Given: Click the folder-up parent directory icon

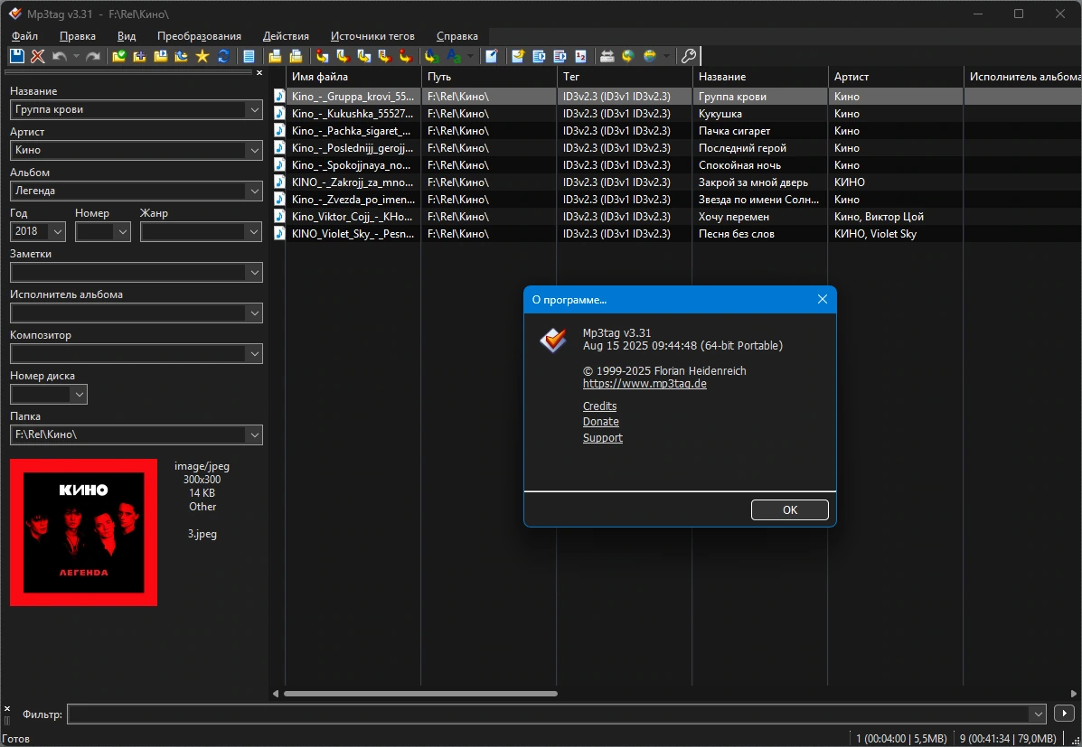Looking at the screenshot, I should pos(181,56).
